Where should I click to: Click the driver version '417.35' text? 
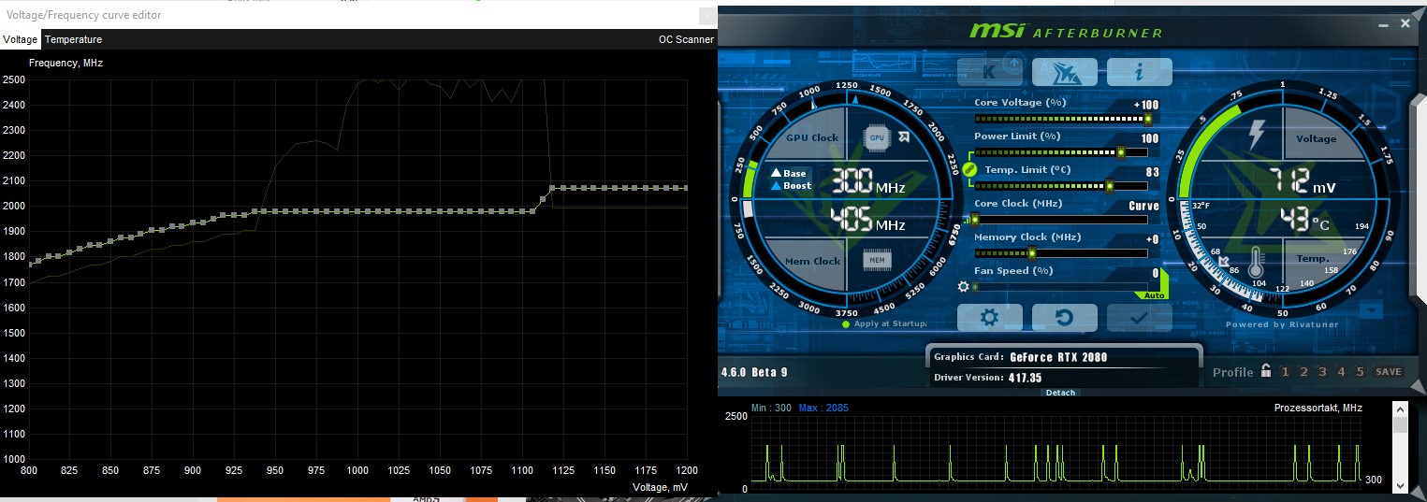1027,378
